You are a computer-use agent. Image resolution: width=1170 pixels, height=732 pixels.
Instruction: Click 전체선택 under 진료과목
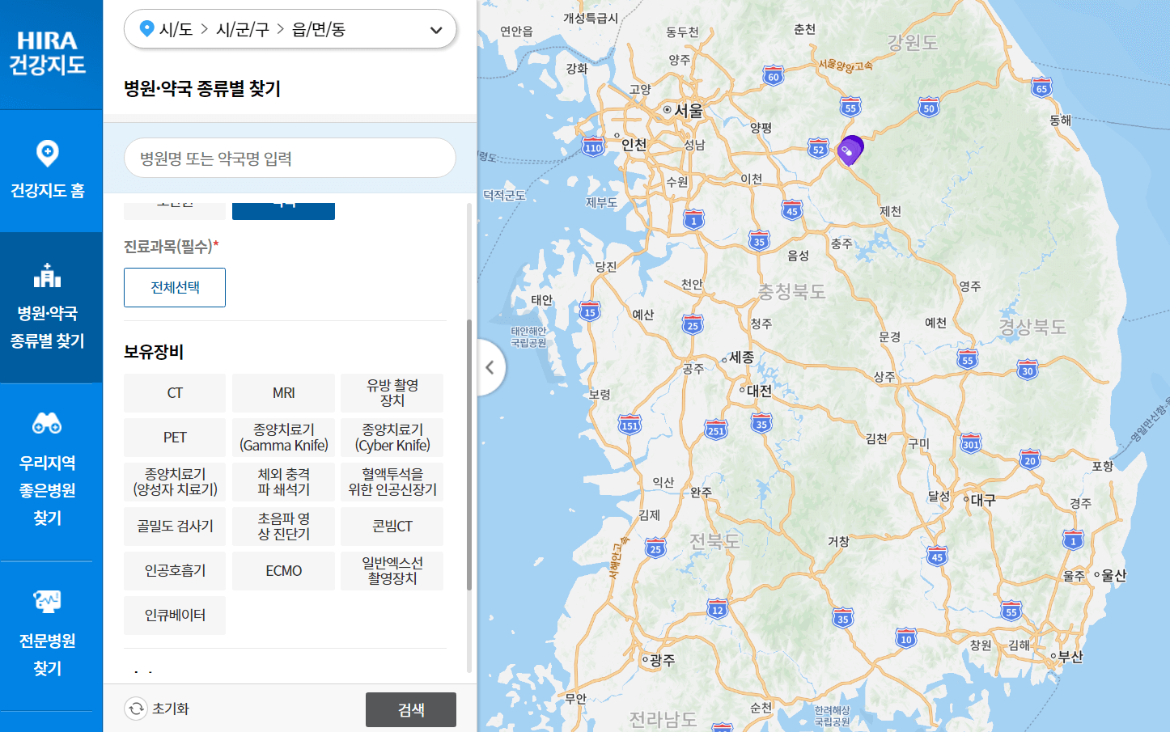tap(174, 287)
